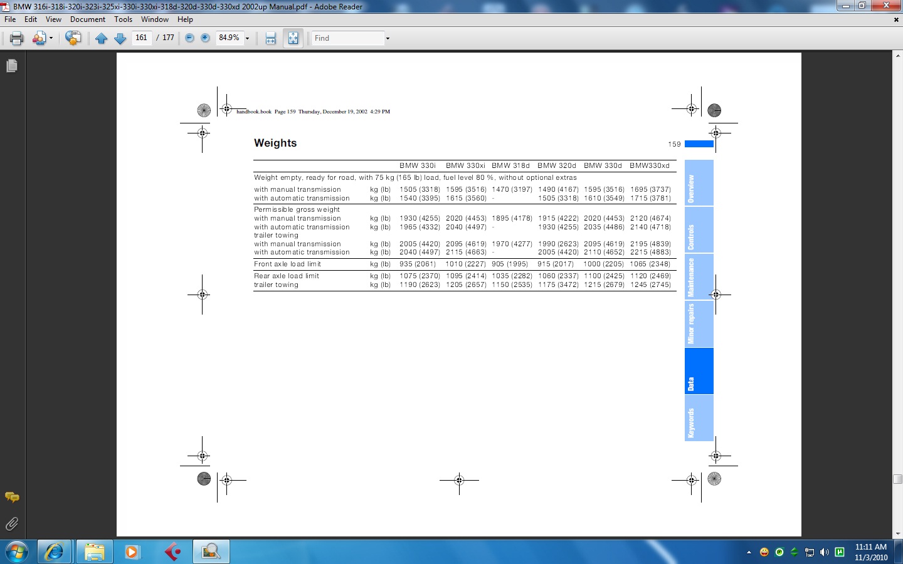
Task: Zoom in using the plus button
Action: pyautogui.click(x=205, y=38)
